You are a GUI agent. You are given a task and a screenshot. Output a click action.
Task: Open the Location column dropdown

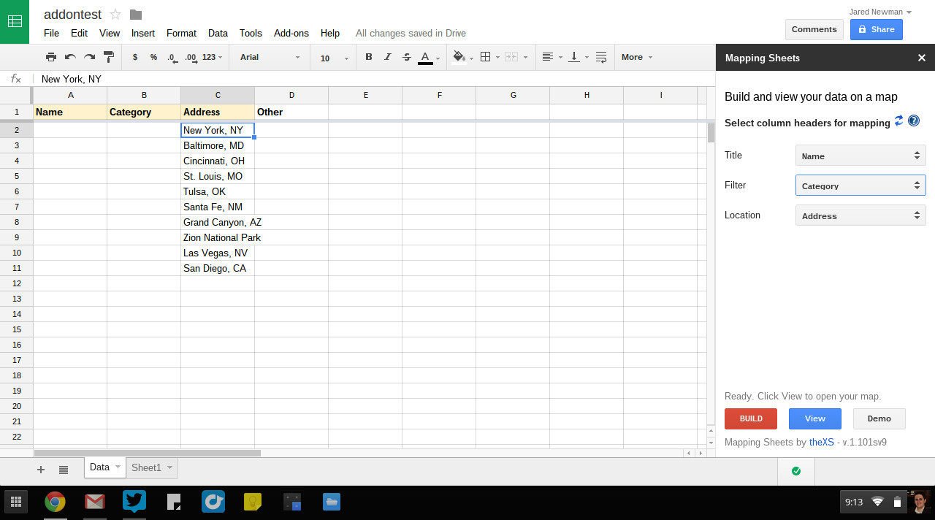860,215
